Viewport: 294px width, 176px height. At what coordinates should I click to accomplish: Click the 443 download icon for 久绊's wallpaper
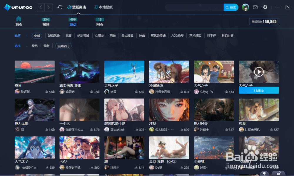click(226, 92)
